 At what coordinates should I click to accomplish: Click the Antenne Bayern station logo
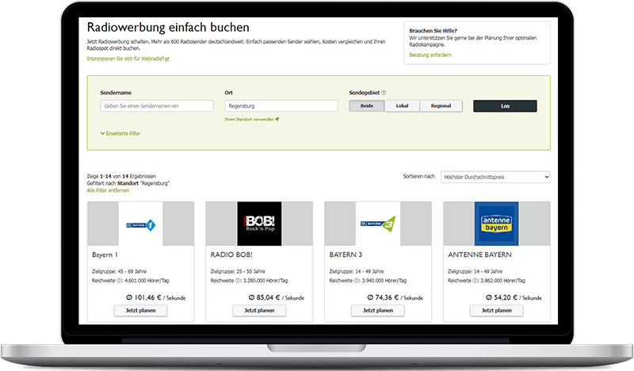tap(496, 224)
